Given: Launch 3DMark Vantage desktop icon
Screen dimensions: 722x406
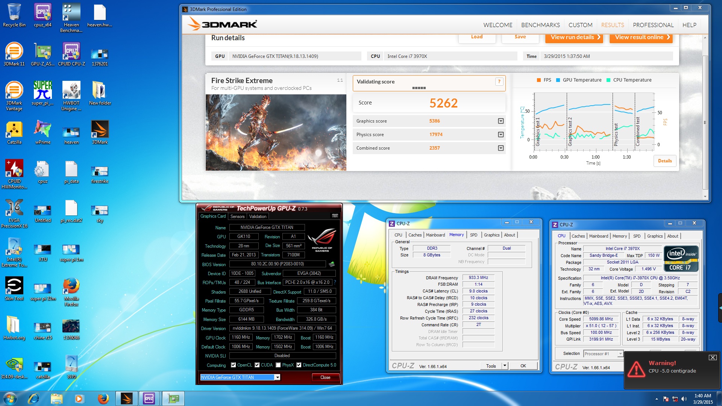Looking at the screenshot, I should click(14, 96).
